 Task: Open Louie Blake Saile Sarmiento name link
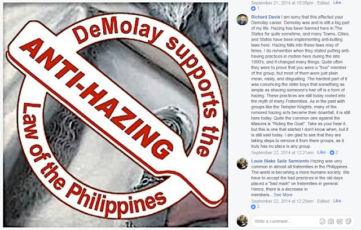point(280,161)
